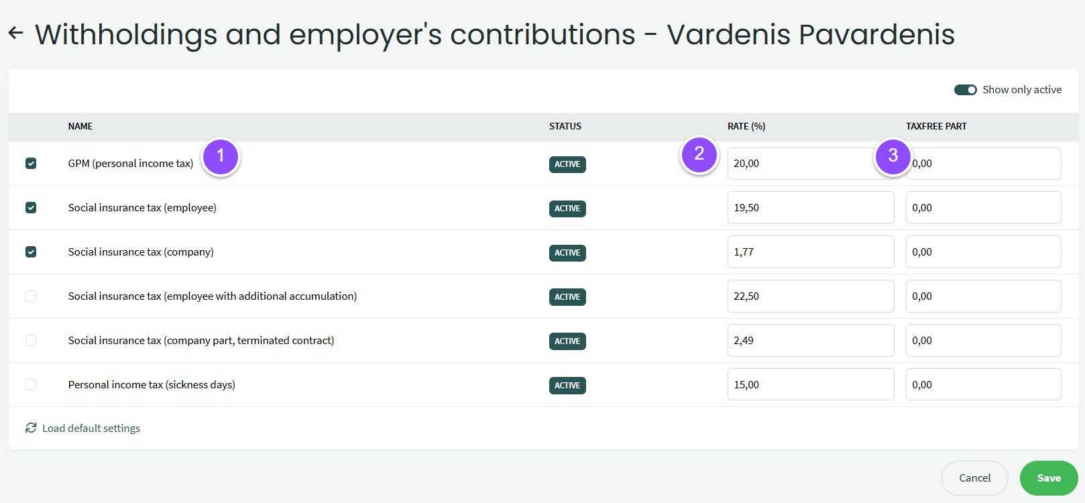This screenshot has width=1085, height=503.
Task: Click the taxfree part field for sickness days
Action: coord(983,385)
